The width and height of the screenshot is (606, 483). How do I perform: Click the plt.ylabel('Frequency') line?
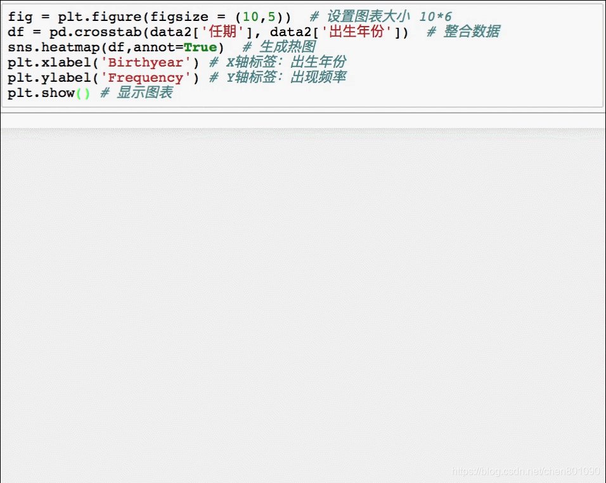tap(177, 78)
